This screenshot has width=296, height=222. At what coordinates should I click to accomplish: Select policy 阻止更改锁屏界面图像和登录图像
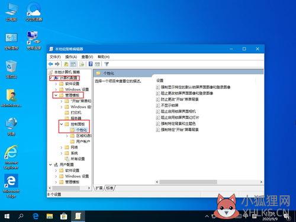click(x=185, y=93)
